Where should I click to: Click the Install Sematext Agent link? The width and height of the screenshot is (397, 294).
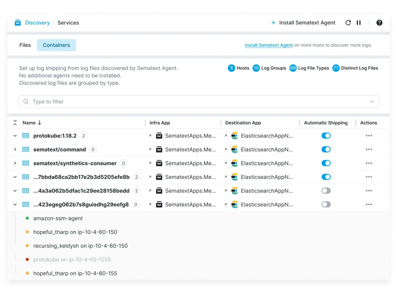click(269, 45)
